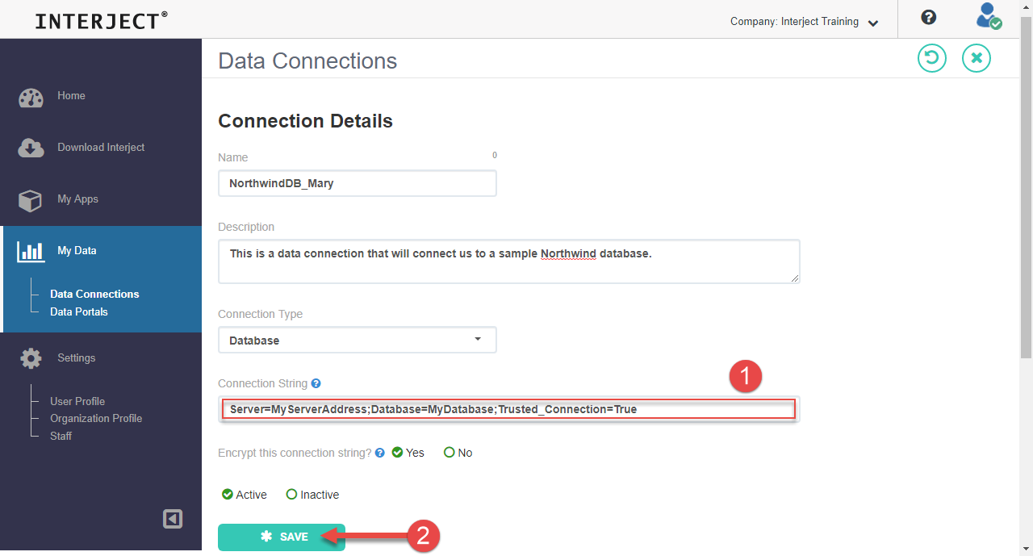
Task: Set the connection to Inactive
Action: (x=313, y=495)
